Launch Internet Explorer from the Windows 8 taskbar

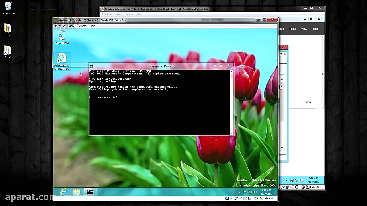[x=63, y=192]
